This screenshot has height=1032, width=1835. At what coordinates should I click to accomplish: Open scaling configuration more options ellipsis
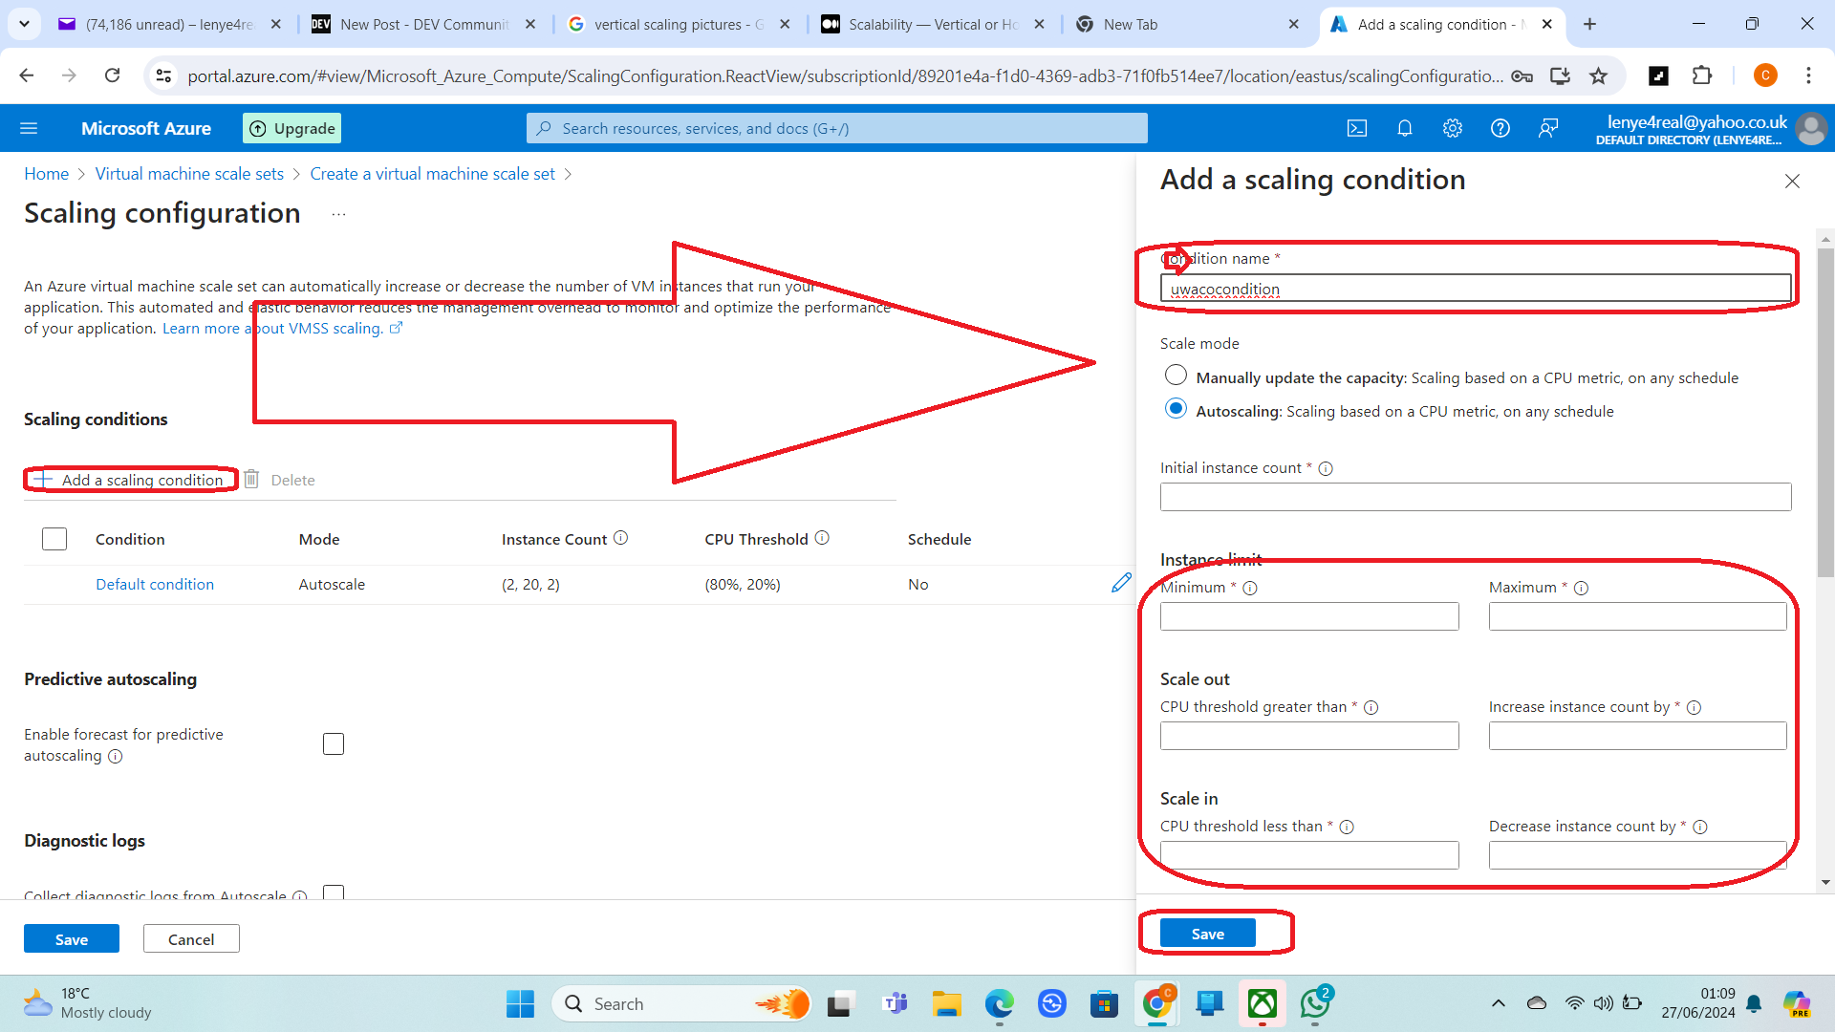[x=338, y=214]
